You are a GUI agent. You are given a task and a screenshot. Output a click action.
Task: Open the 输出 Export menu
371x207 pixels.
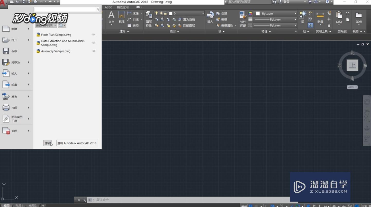(x=16, y=85)
